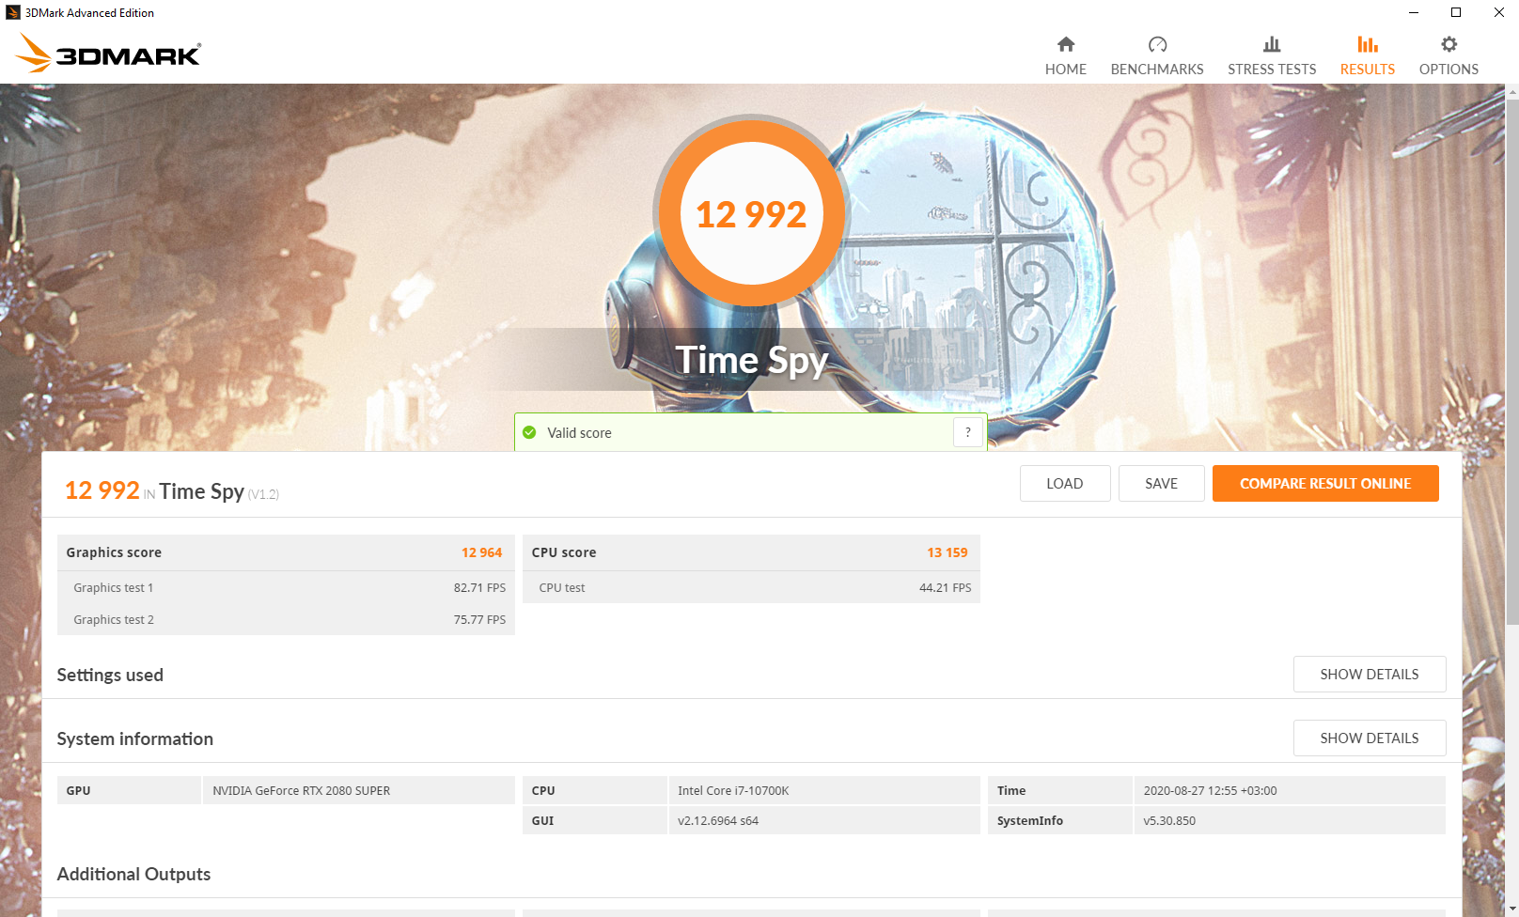Click the scrollbar up arrow
Screen dimensions: 1519x917
tap(1511, 91)
